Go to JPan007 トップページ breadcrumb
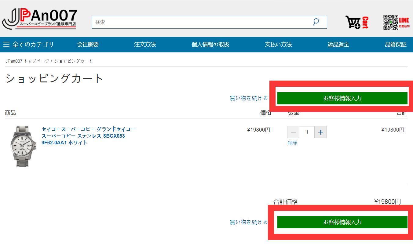This screenshot has width=413, height=246. (x=27, y=61)
